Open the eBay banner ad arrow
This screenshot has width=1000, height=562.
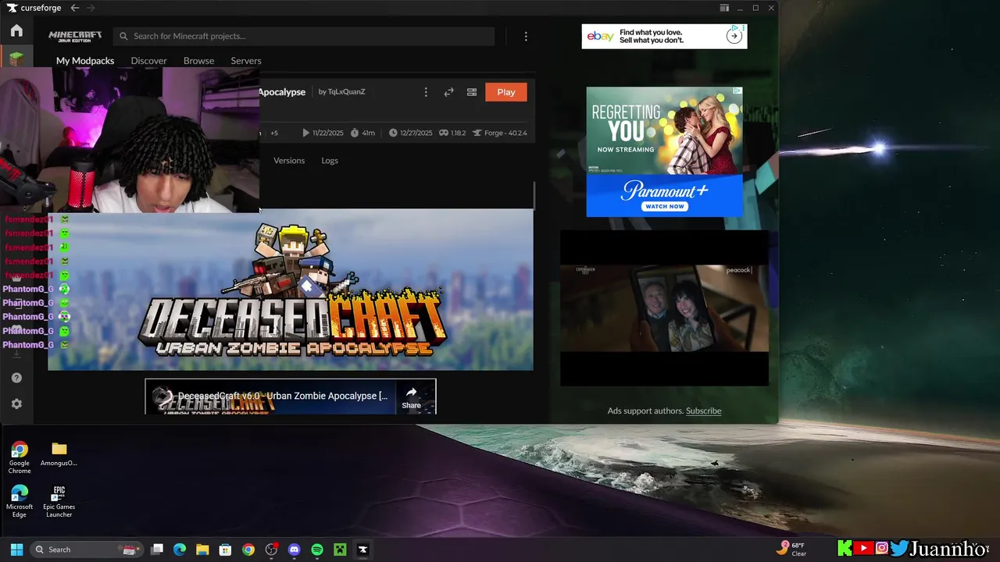coord(734,36)
